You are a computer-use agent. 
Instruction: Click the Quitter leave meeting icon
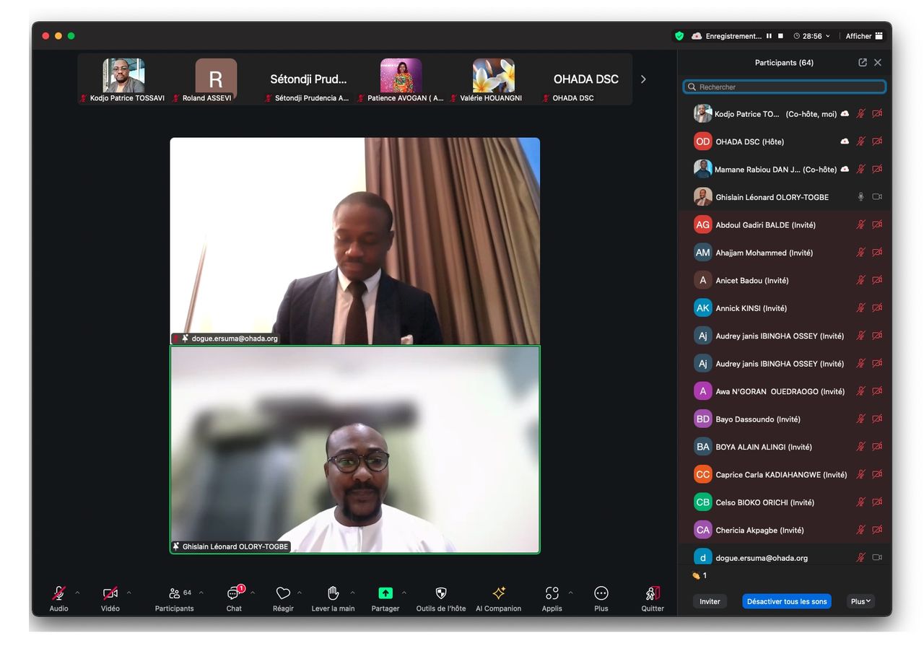(x=653, y=593)
